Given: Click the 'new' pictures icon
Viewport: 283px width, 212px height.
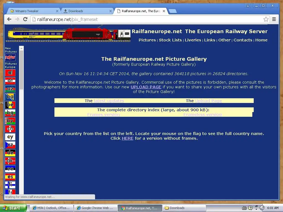Looking at the screenshot, I should coord(10,57).
